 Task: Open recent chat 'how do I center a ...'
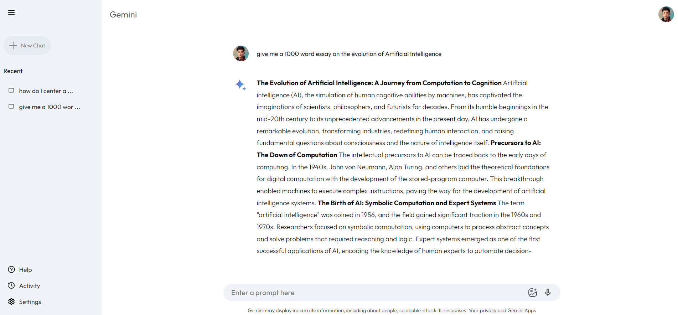coord(46,91)
